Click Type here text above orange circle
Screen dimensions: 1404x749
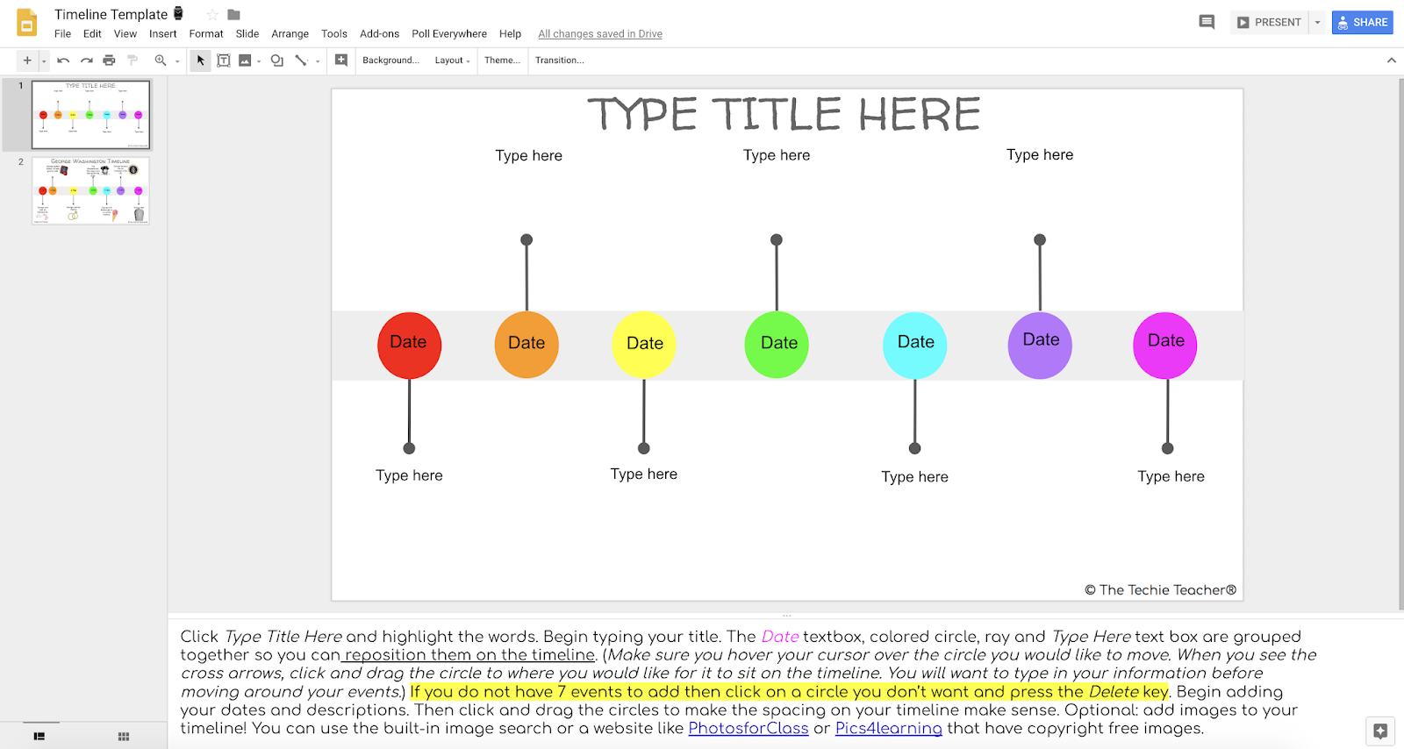point(528,155)
